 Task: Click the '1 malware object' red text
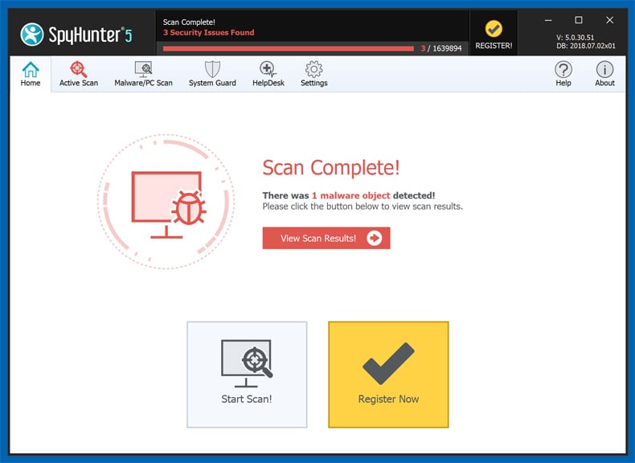(x=350, y=195)
